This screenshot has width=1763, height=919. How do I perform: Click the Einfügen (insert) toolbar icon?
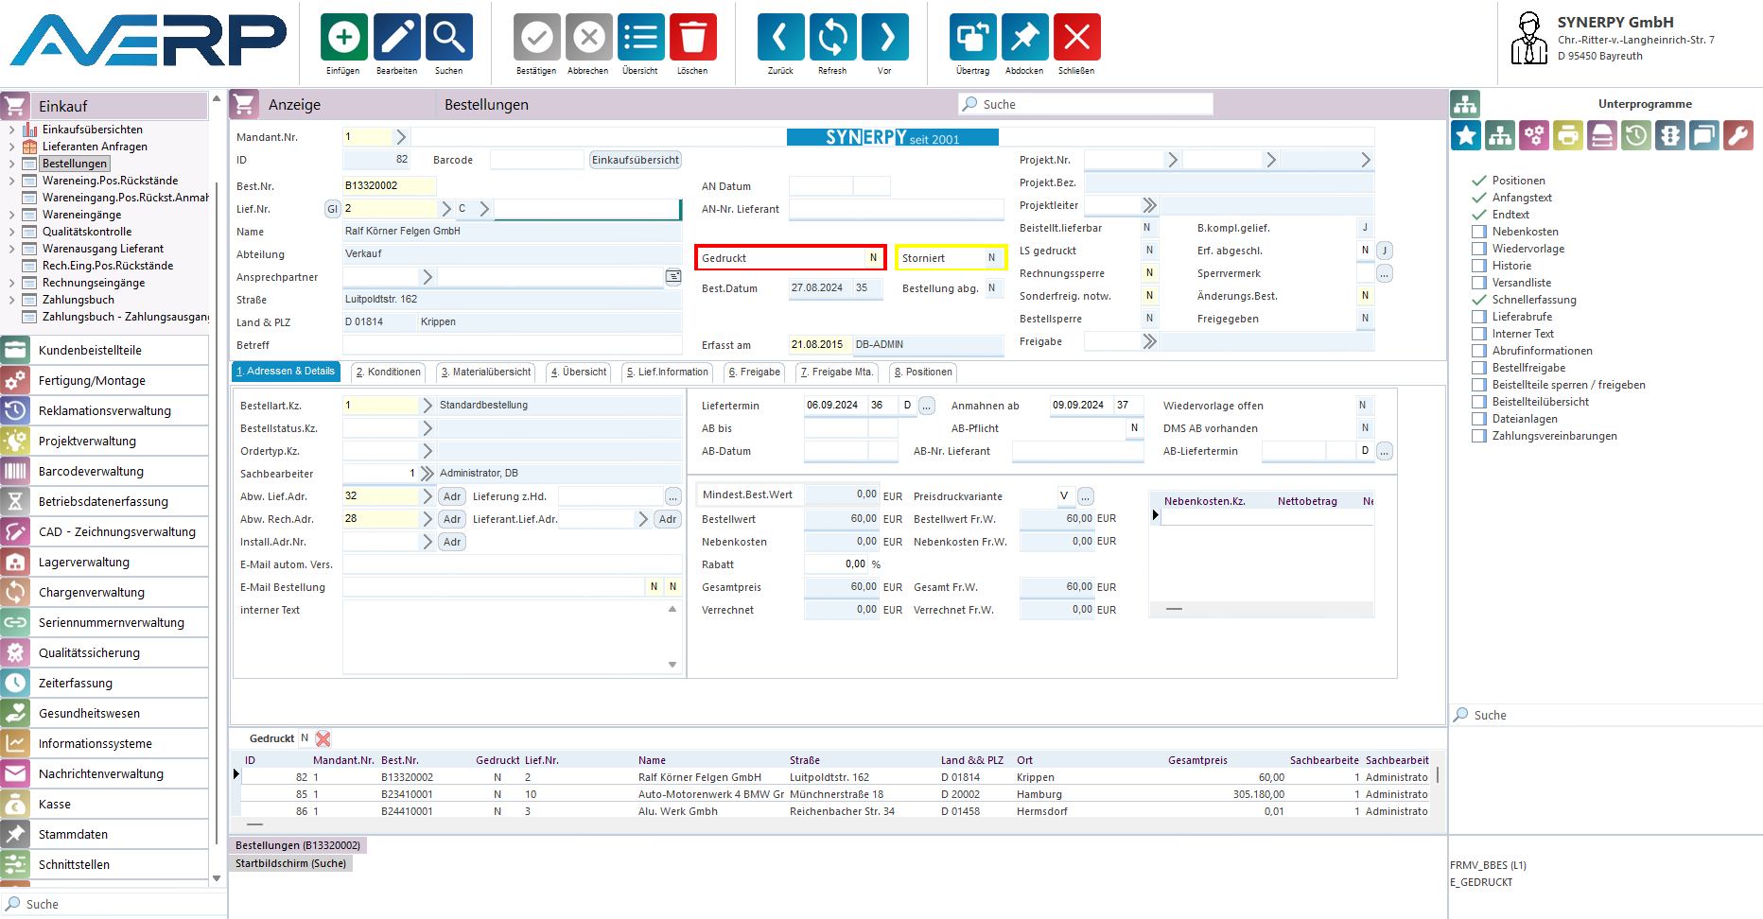point(343,38)
